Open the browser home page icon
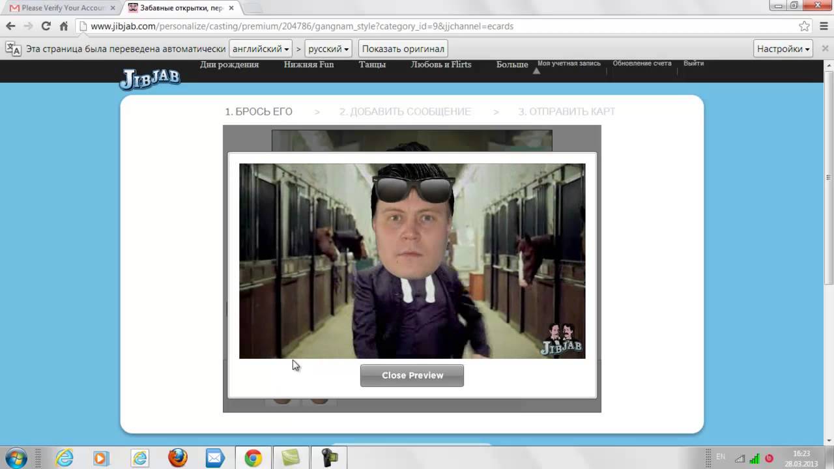 64,26
